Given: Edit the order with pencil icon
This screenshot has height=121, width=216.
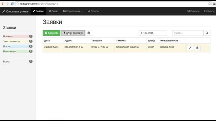Looking at the screenshot, I should pyautogui.click(x=190, y=48).
